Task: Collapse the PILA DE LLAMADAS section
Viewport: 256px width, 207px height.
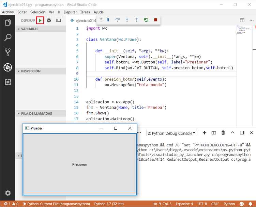Action: coord(41,113)
